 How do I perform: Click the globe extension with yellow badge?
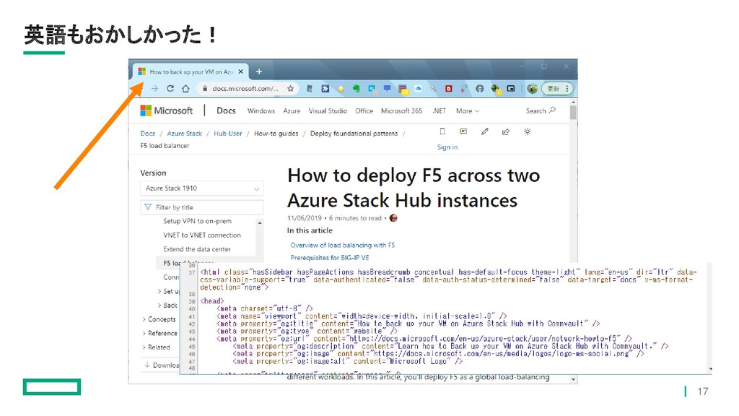pos(495,89)
